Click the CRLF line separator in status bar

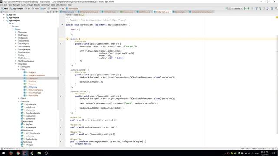tap(248, 149)
